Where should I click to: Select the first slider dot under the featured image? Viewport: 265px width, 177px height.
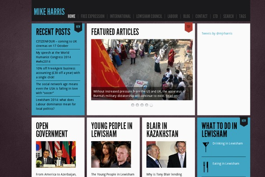[x=132, y=105]
